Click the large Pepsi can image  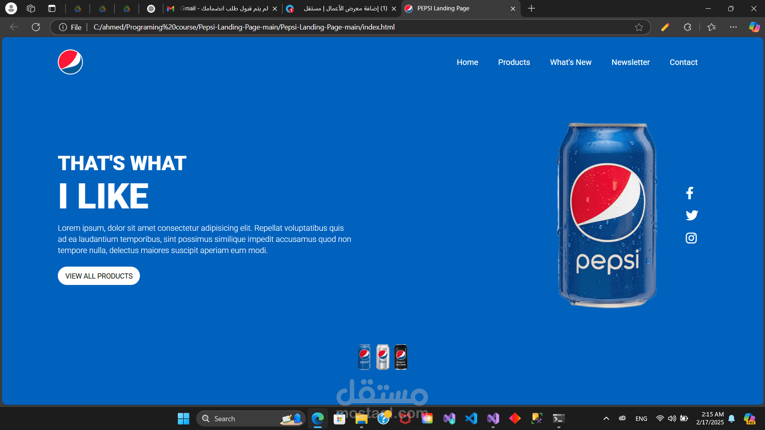click(607, 215)
